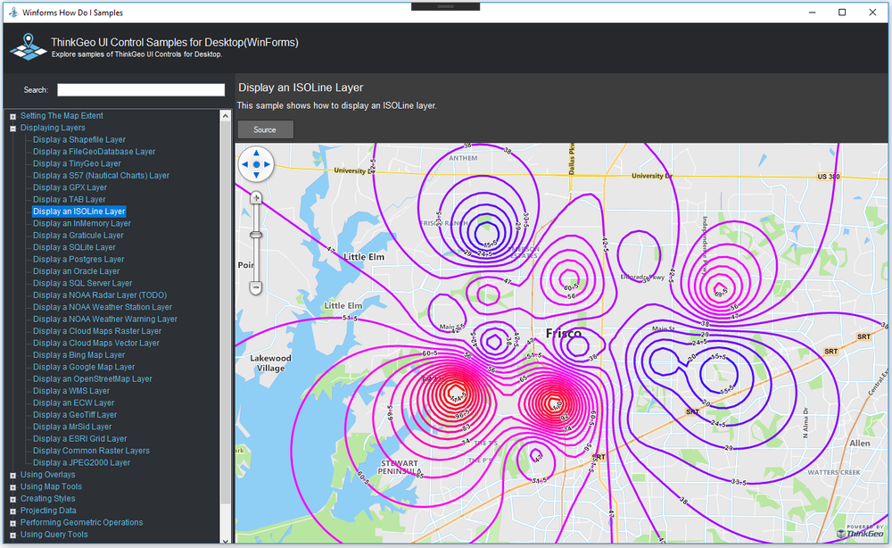The height and width of the screenshot is (548, 892).
Task: Open Display a Cloud Maps Vector Layer
Action: point(96,343)
